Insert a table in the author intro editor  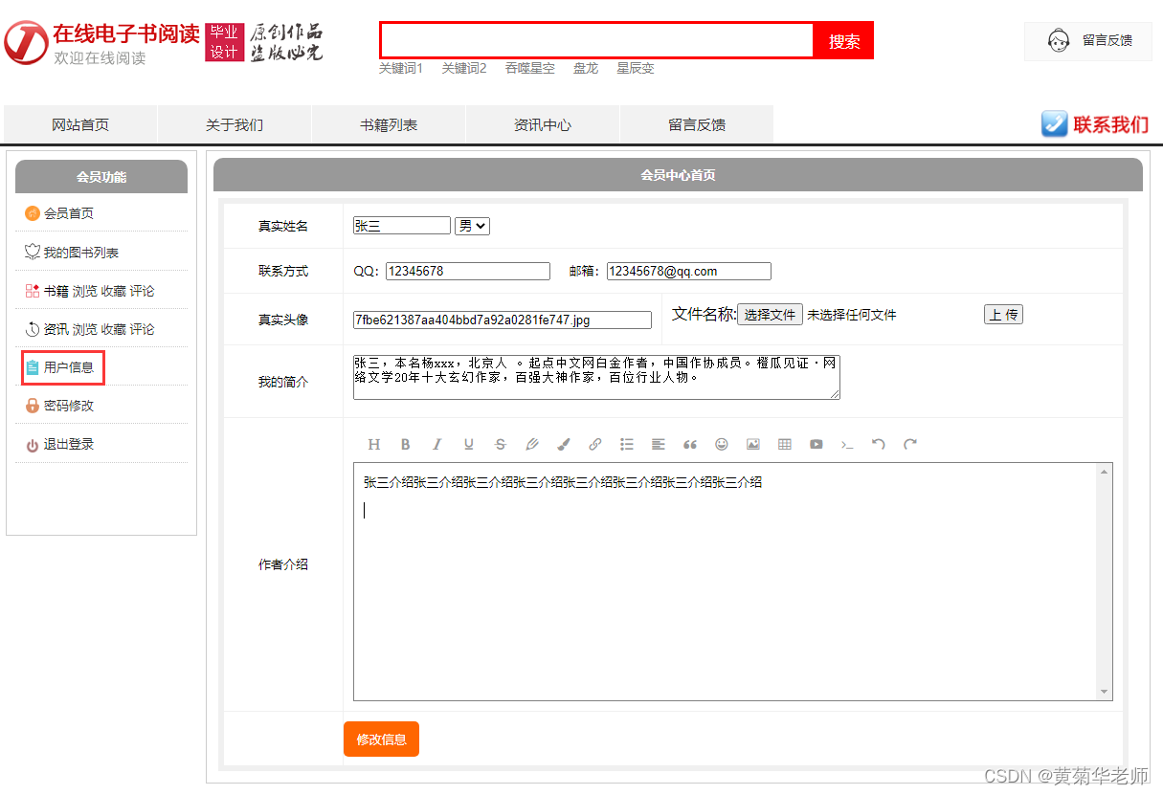(784, 444)
